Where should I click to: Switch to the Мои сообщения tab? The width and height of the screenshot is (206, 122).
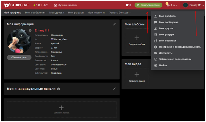[35, 13]
